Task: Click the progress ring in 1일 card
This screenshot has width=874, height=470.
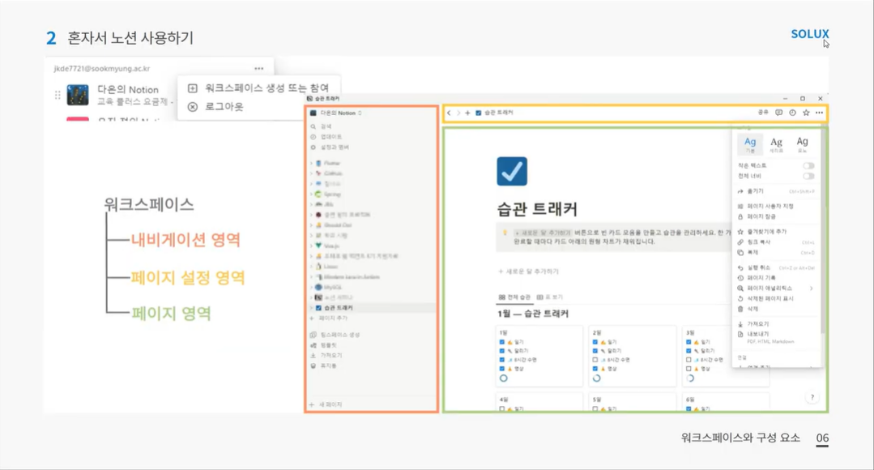Action: [503, 378]
